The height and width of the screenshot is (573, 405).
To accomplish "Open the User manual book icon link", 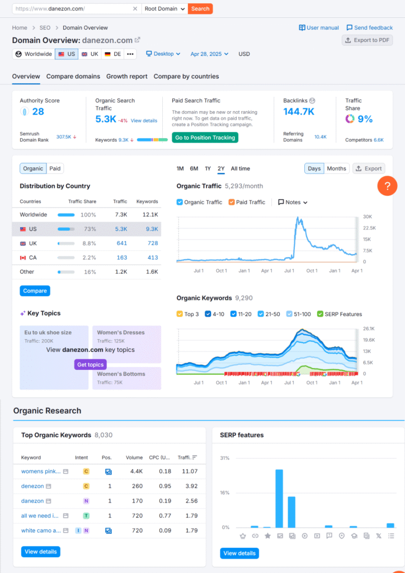I will point(302,28).
